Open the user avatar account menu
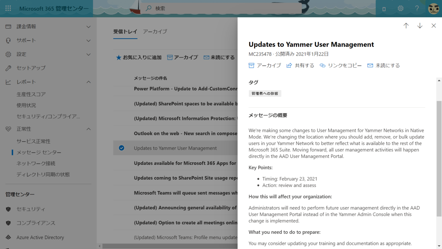 (x=434, y=8)
